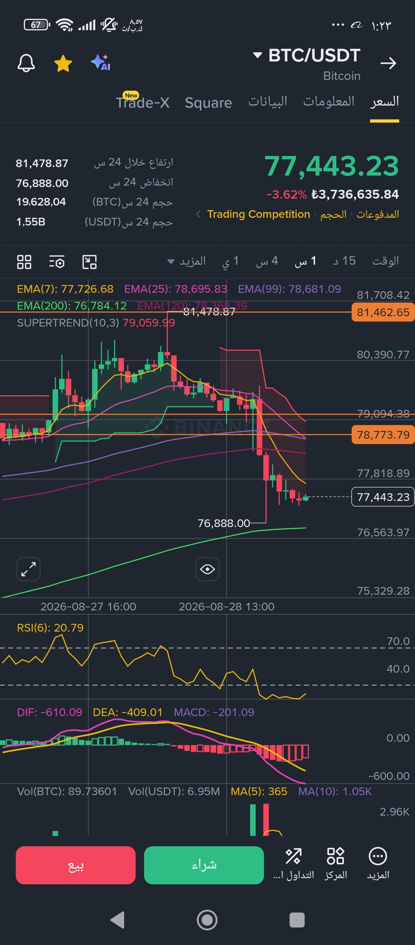Screen dimensions: 415x945
Task: Select the 15 د timeframe
Action: pyautogui.click(x=345, y=261)
